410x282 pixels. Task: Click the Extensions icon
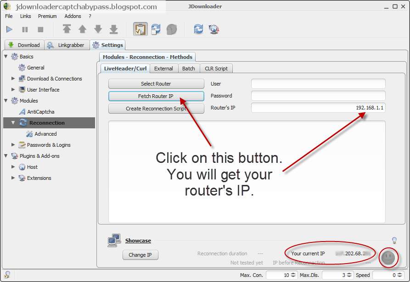[x=22, y=178]
